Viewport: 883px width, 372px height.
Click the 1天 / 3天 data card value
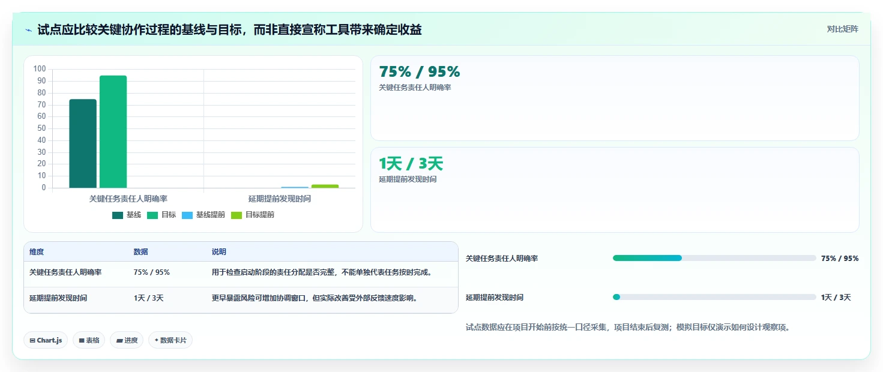click(x=411, y=163)
